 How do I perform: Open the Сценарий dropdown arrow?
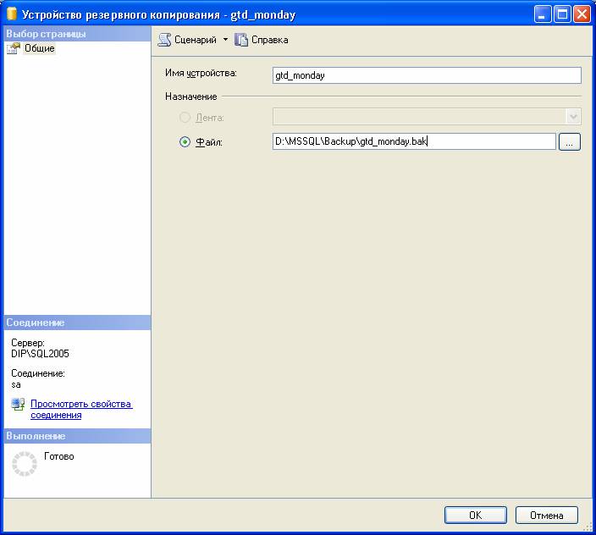point(225,40)
